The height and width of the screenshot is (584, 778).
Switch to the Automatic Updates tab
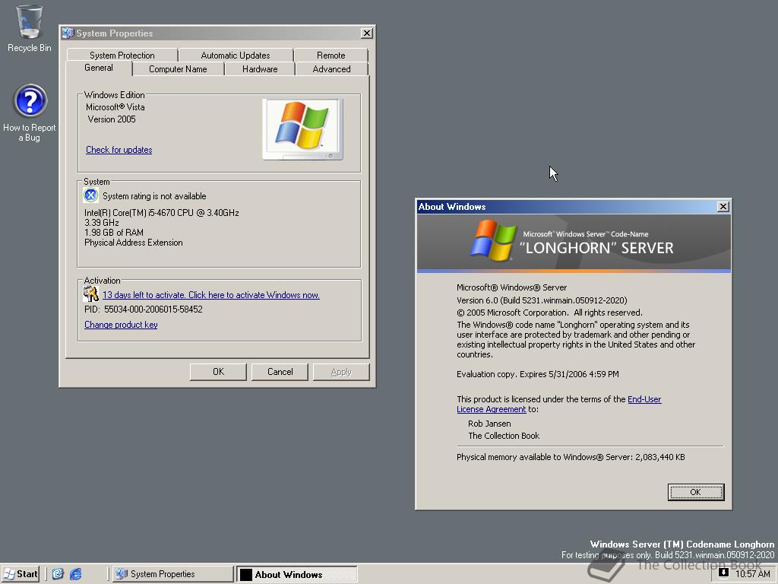pos(236,55)
